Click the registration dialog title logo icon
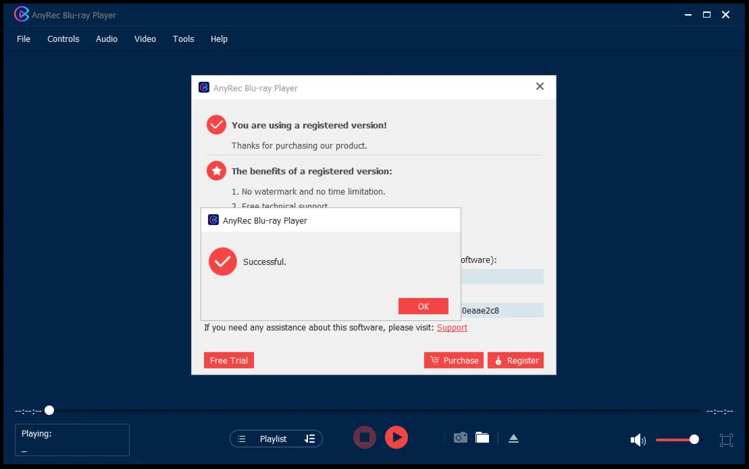This screenshot has height=469, width=749. [x=204, y=87]
